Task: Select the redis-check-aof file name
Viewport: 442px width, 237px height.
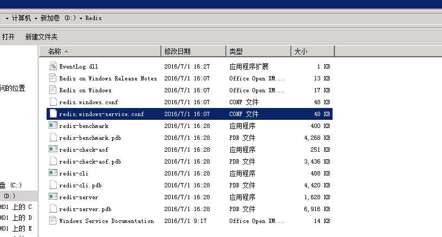Action: click(84, 150)
